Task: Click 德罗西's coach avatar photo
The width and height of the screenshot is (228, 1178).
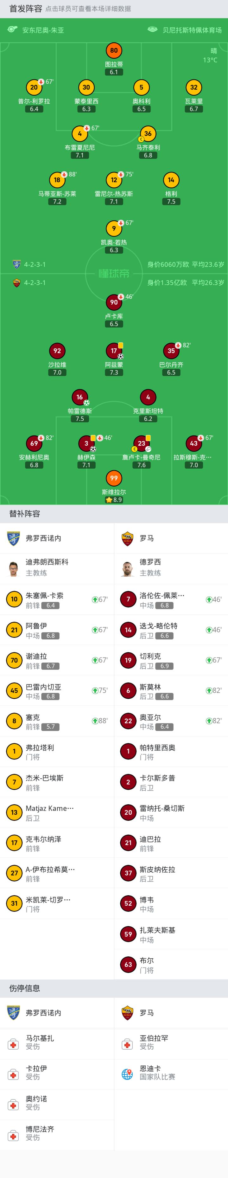Action: pos(128,568)
